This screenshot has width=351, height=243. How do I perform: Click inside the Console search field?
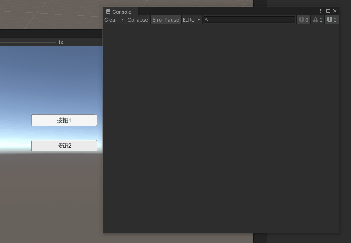(x=249, y=19)
